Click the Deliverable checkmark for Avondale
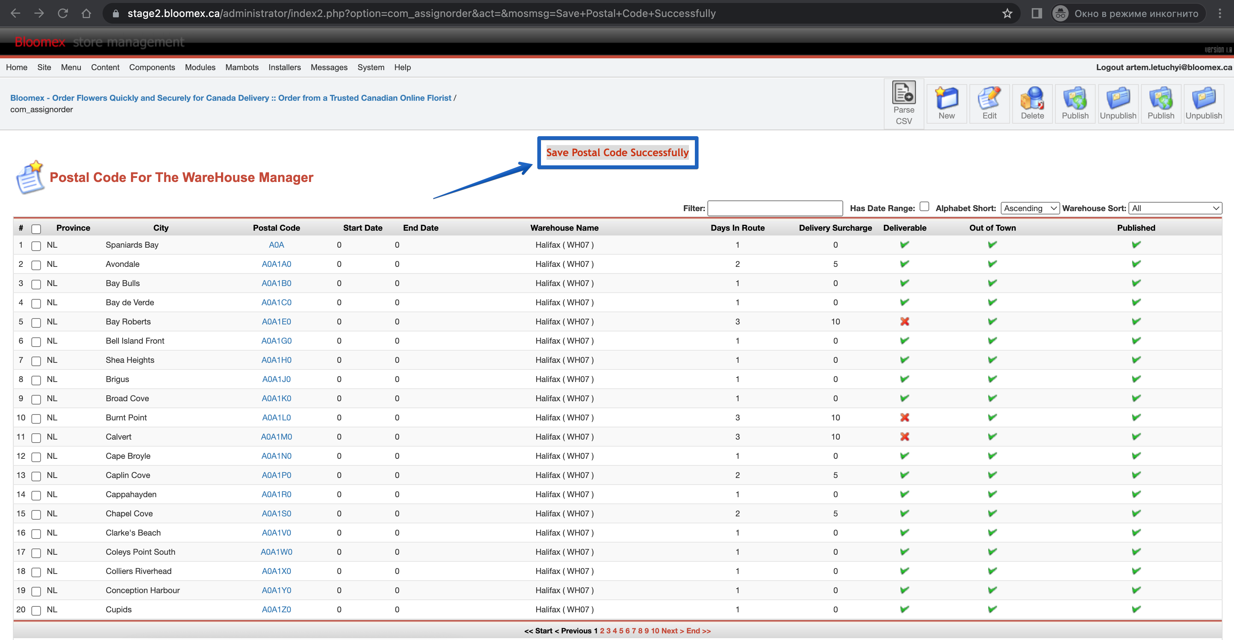The image size is (1234, 640). 904,264
